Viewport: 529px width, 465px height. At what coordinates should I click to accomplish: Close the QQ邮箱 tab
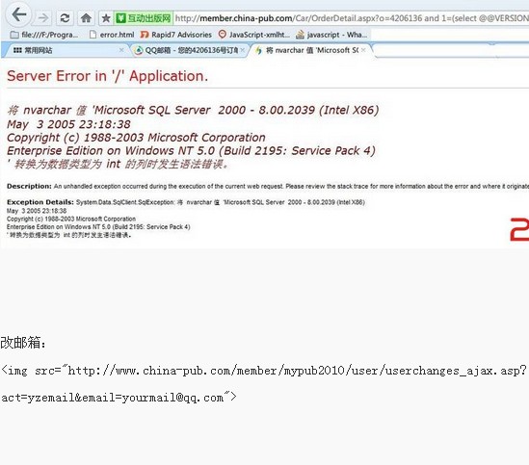pyautogui.click(x=243, y=50)
